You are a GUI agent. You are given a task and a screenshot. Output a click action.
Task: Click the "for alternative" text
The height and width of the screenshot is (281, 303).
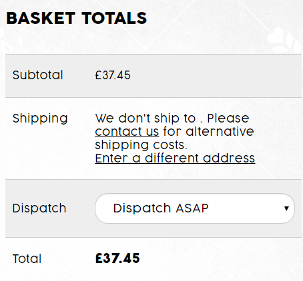click(208, 131)
